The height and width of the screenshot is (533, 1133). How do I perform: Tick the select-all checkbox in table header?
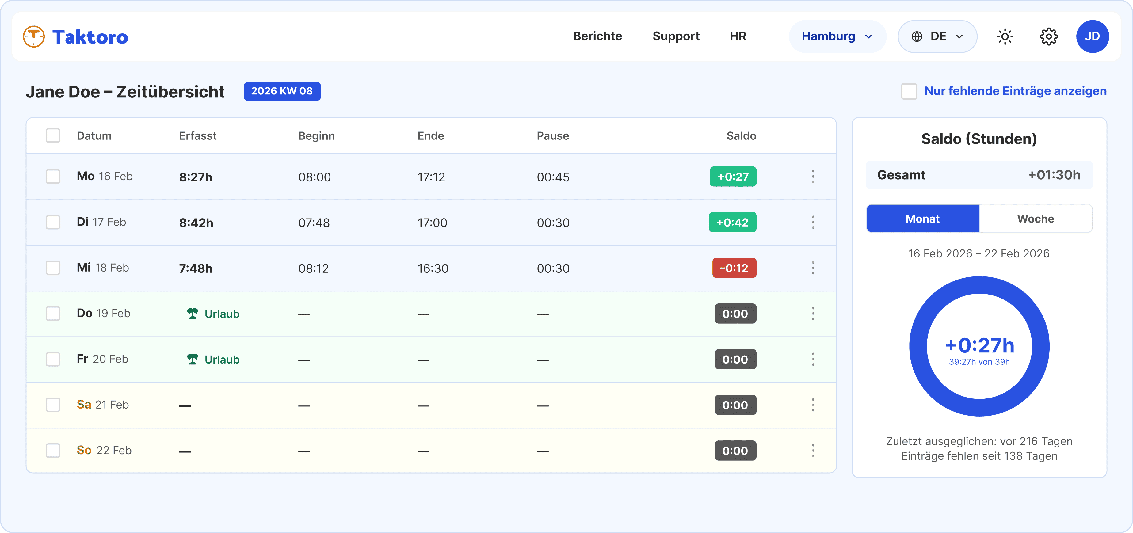click(53, 135)
